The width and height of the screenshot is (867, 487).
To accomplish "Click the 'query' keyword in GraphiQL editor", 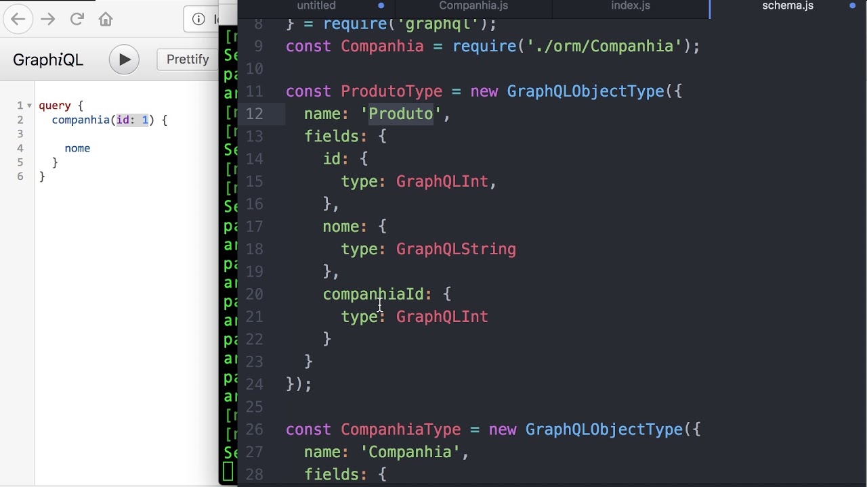I will point(55,106).
